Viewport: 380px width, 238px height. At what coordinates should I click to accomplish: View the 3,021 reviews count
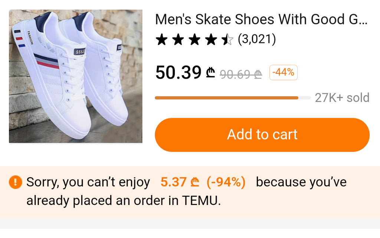[257, 39]
